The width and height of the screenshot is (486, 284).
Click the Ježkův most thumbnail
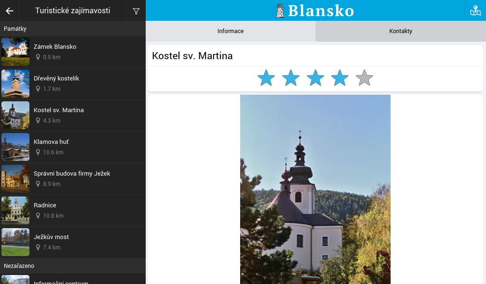[16, 242]
